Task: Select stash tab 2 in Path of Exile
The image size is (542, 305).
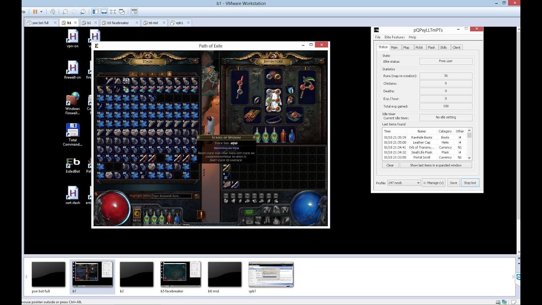Action: coord(142,74)
